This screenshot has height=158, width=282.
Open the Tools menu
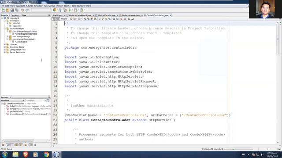click(73, 6)
